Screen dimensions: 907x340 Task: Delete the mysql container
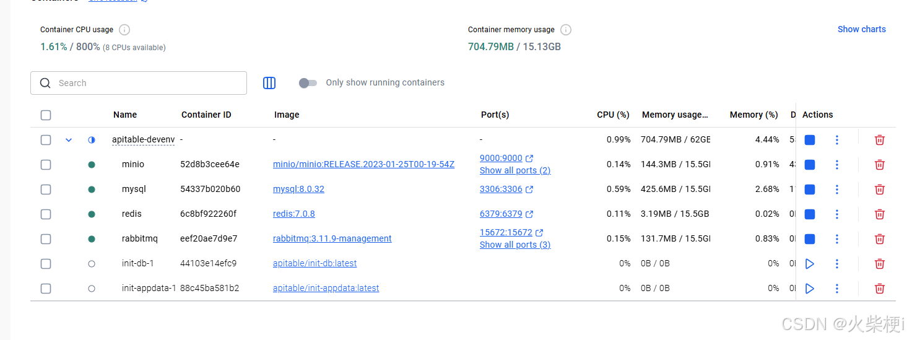click(x=879, y=190)
